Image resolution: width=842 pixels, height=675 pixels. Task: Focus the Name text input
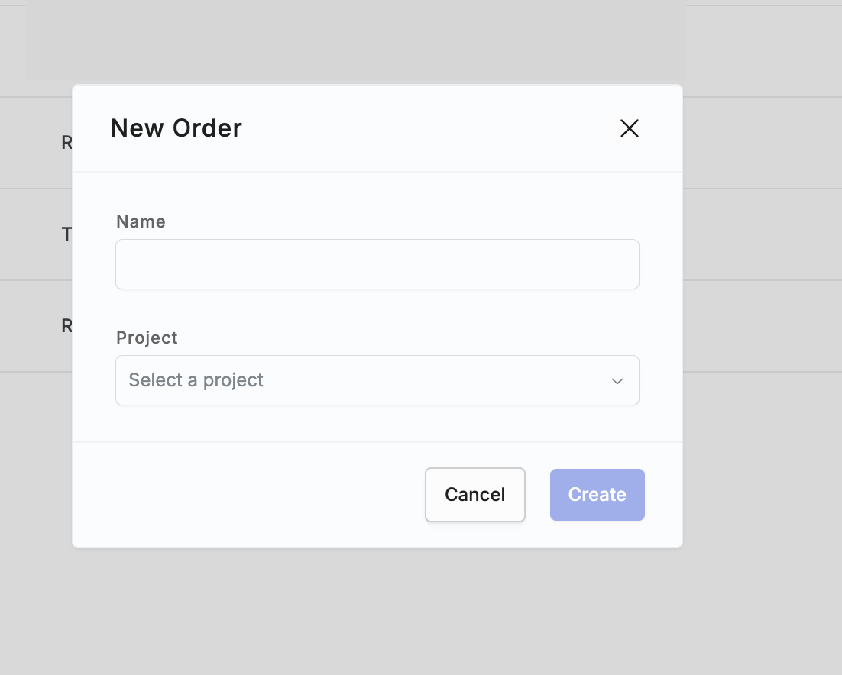point(377,264)
